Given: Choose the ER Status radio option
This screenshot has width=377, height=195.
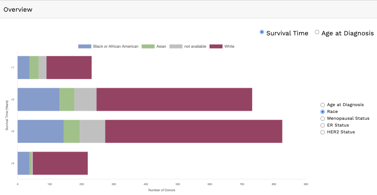Looking at the screenshot, I should [x=322, y=125].
